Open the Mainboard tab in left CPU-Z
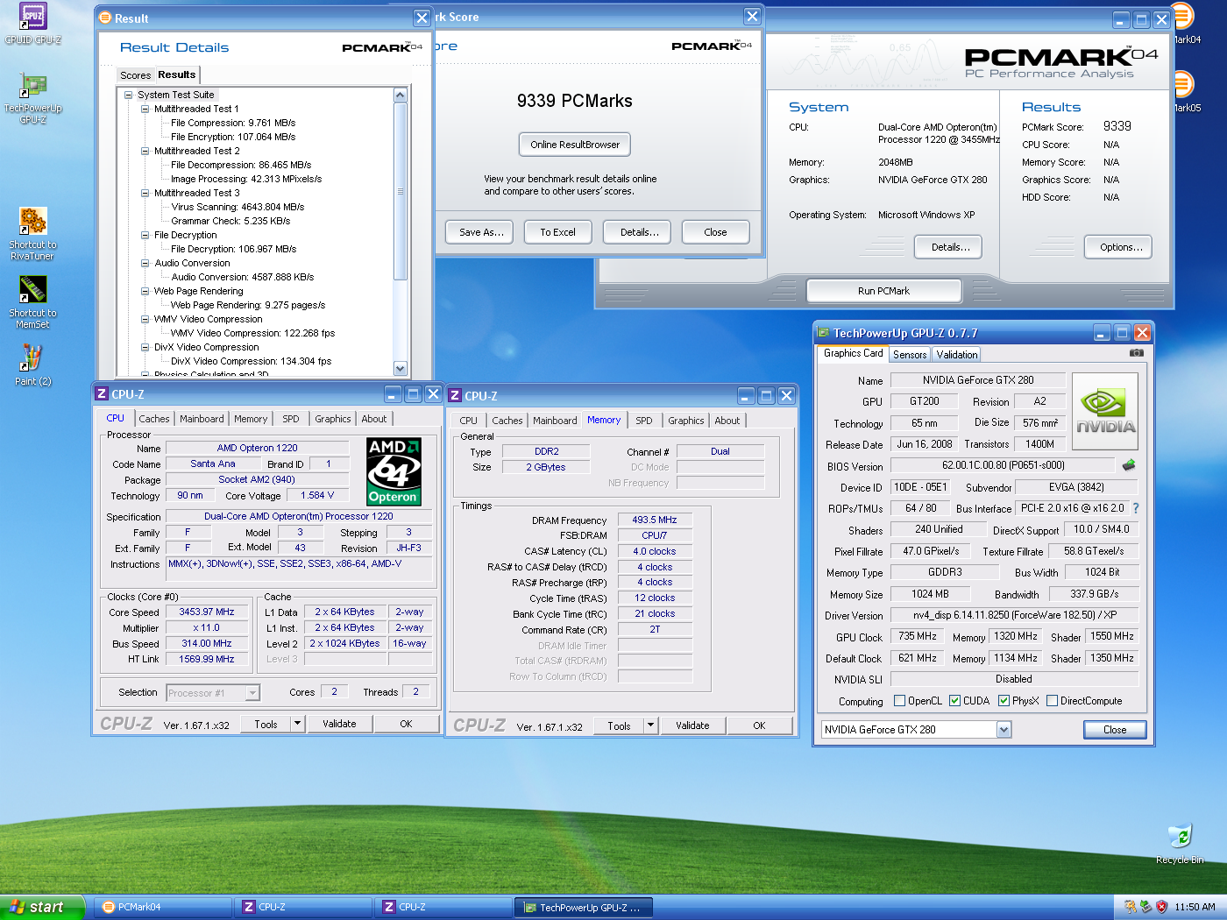Image resolution: width=1227 pixels, height=920 pixels. tap(202, 419)
